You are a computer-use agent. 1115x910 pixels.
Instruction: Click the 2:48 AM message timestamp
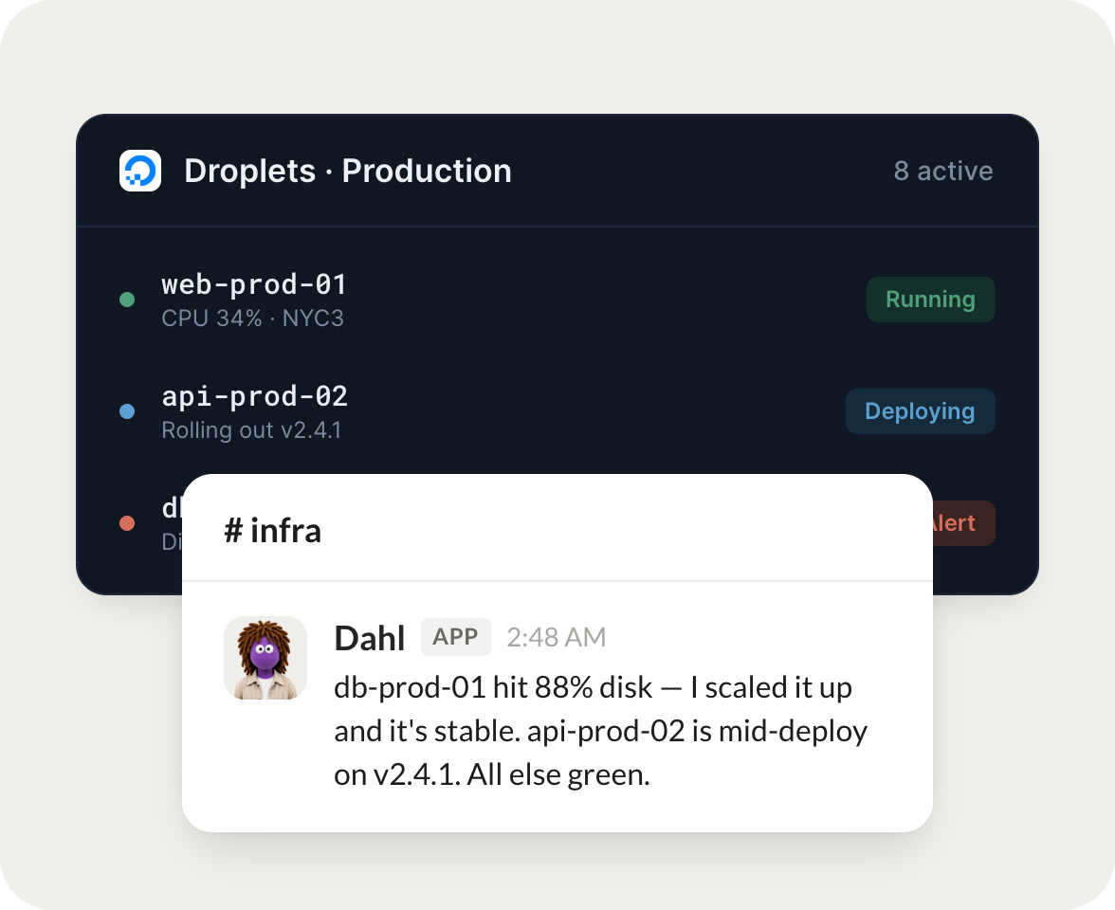(556, 638)
